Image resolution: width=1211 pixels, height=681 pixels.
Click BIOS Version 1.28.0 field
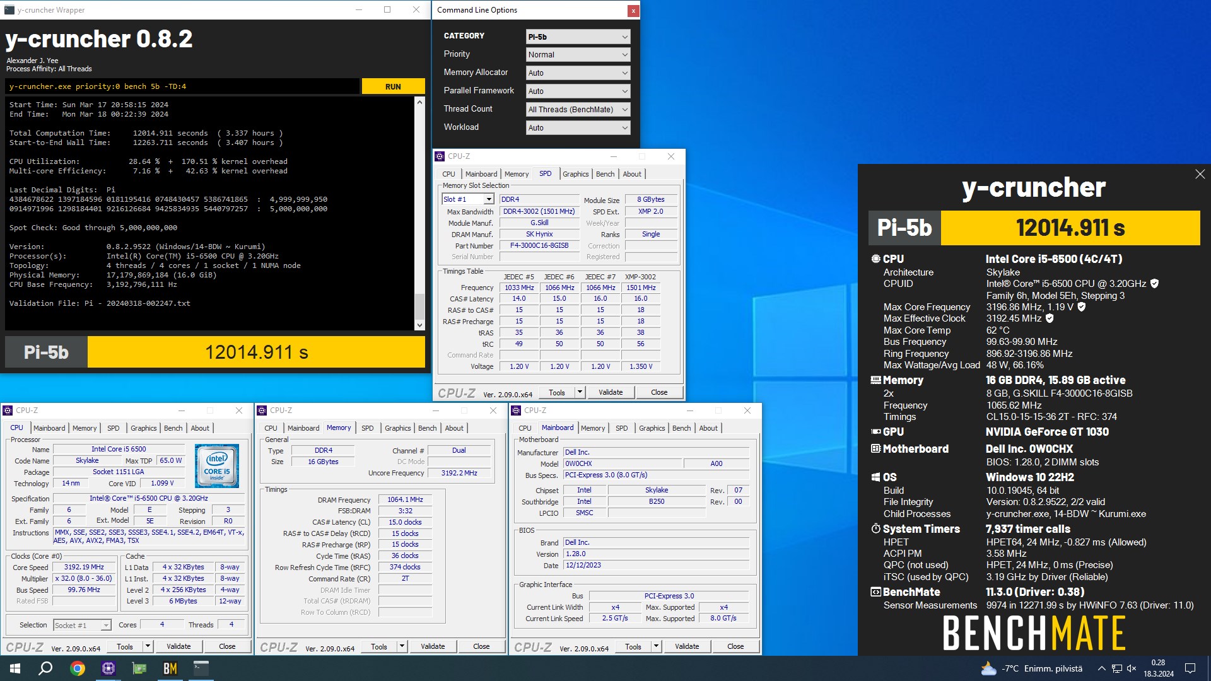pos(656,554)
